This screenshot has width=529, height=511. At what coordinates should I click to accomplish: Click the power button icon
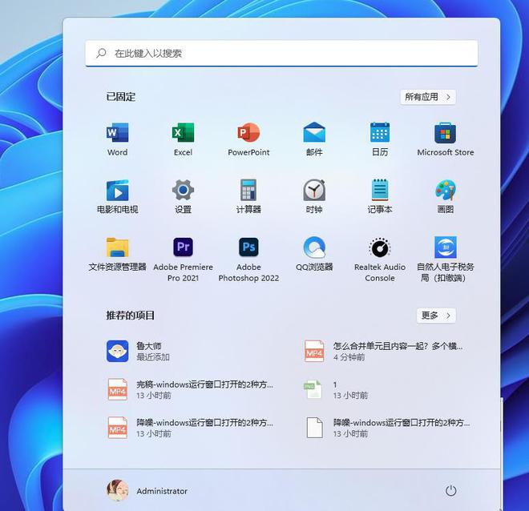point(451,491)
